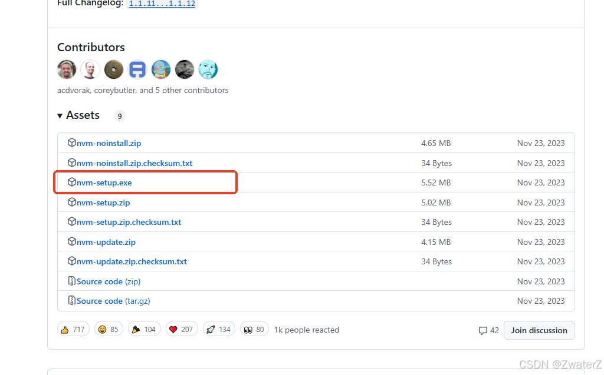Download nvm-setup.zip.checksum.txt
Screen dimensions: 604x375
click(129, 223)
